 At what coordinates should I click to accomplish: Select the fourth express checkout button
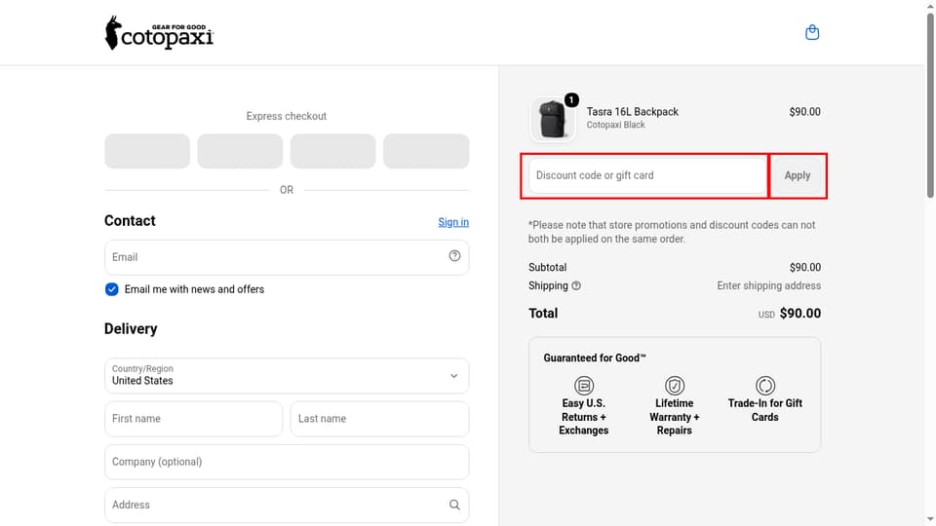pos(426,151)
